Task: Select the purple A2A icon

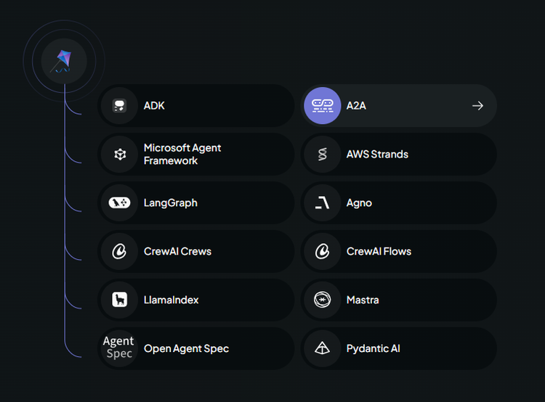Action: (x=322, y=105)
